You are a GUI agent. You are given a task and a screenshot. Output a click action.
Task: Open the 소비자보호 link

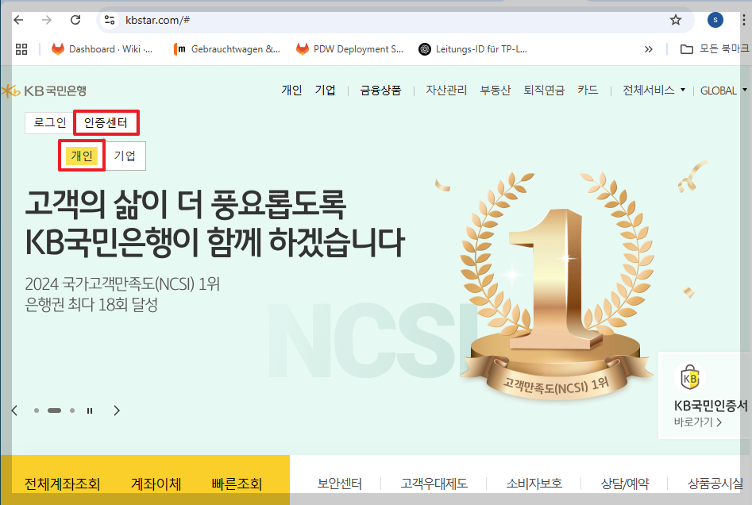(x=534, y=484)
